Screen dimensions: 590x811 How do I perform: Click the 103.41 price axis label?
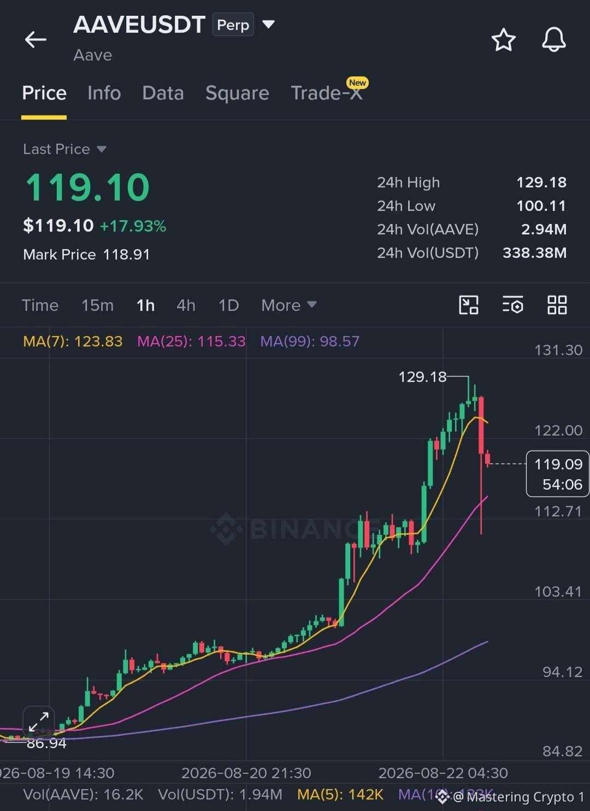point(558,591)
